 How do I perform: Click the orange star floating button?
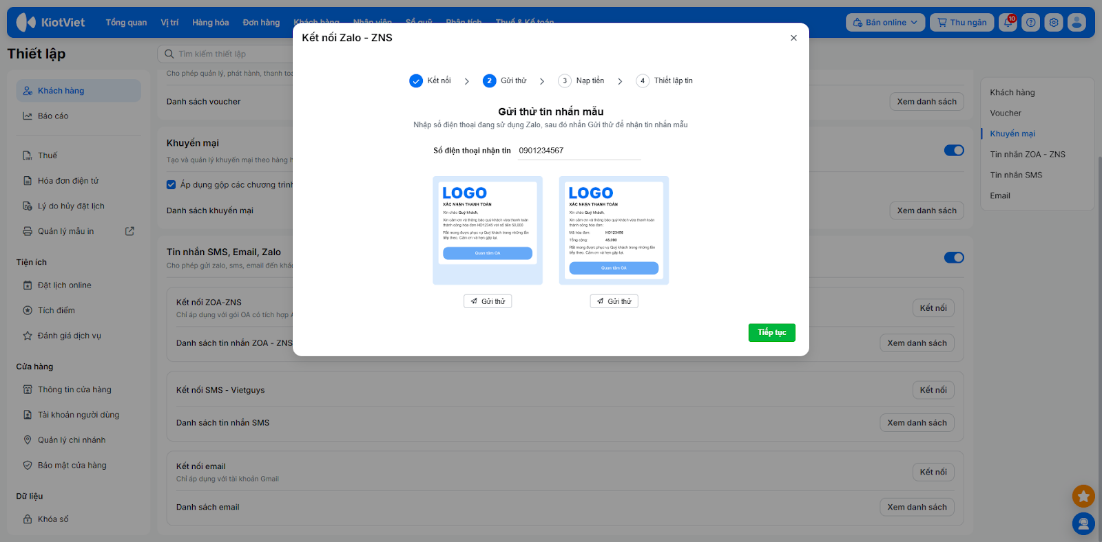coord(1083,496)
